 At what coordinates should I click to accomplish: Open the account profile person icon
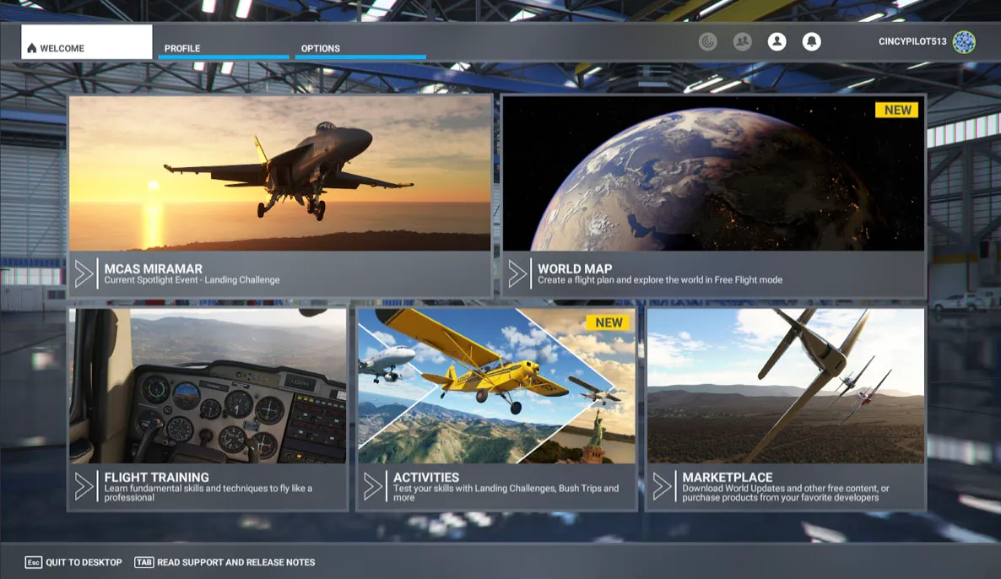click(x=776, y=41)
